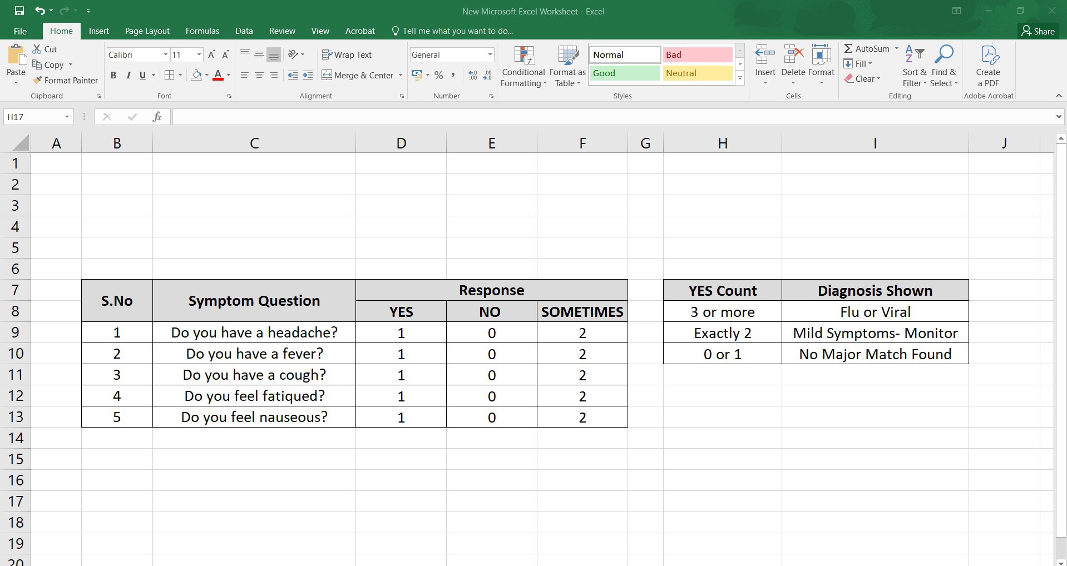Image resolution: width=1067 pixels, height=566 pixels.
Task: Click inside the formula bar input
Action: [612, 117]
